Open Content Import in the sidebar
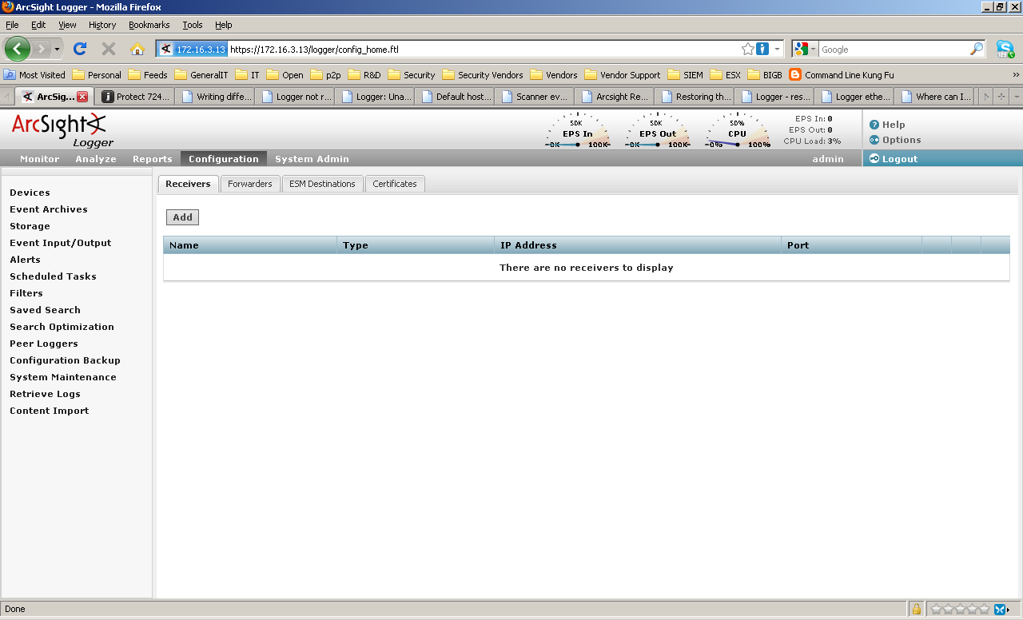 [50, 411]
